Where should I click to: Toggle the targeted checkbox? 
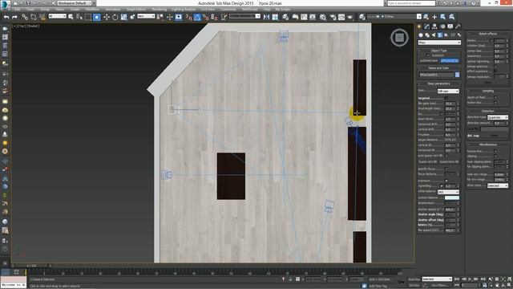[446, 98]
